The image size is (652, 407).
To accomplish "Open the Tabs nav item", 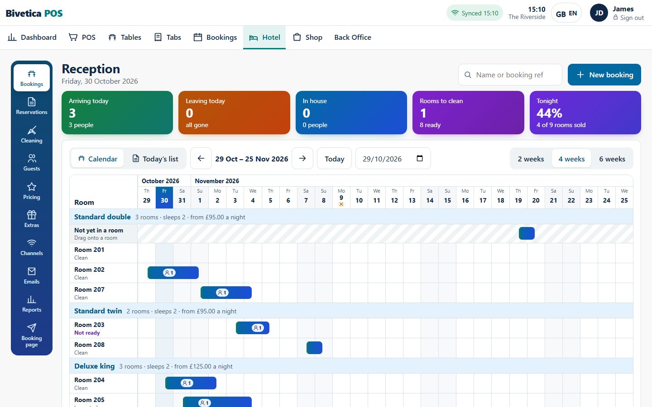I will point(168,37).
